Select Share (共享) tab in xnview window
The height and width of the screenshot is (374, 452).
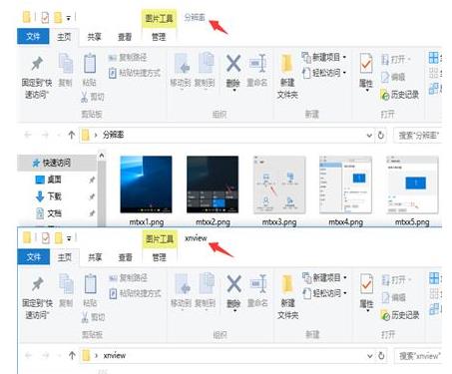(x=95, y=257)
